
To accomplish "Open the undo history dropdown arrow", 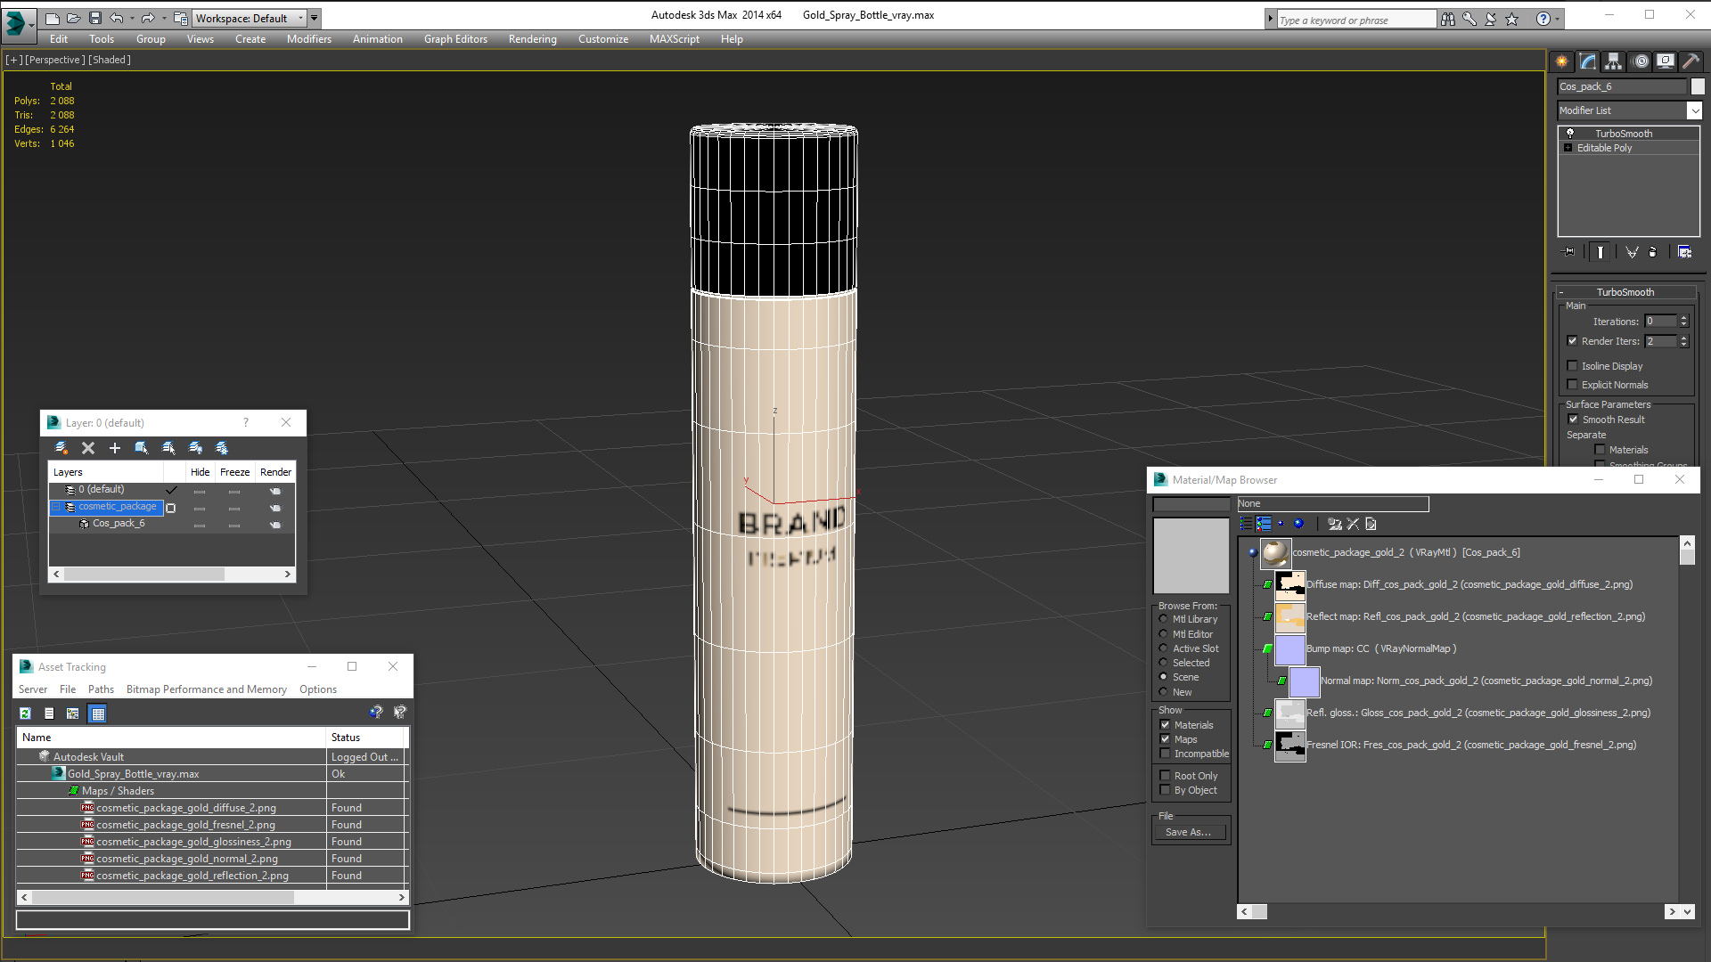I will coord(132,18).
